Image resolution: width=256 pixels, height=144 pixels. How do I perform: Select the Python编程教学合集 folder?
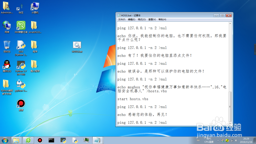7,87
